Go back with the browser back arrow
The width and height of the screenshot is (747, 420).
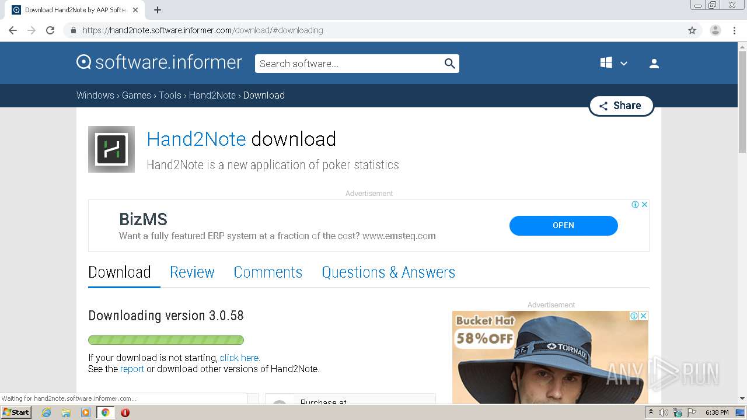pos(13,30)
